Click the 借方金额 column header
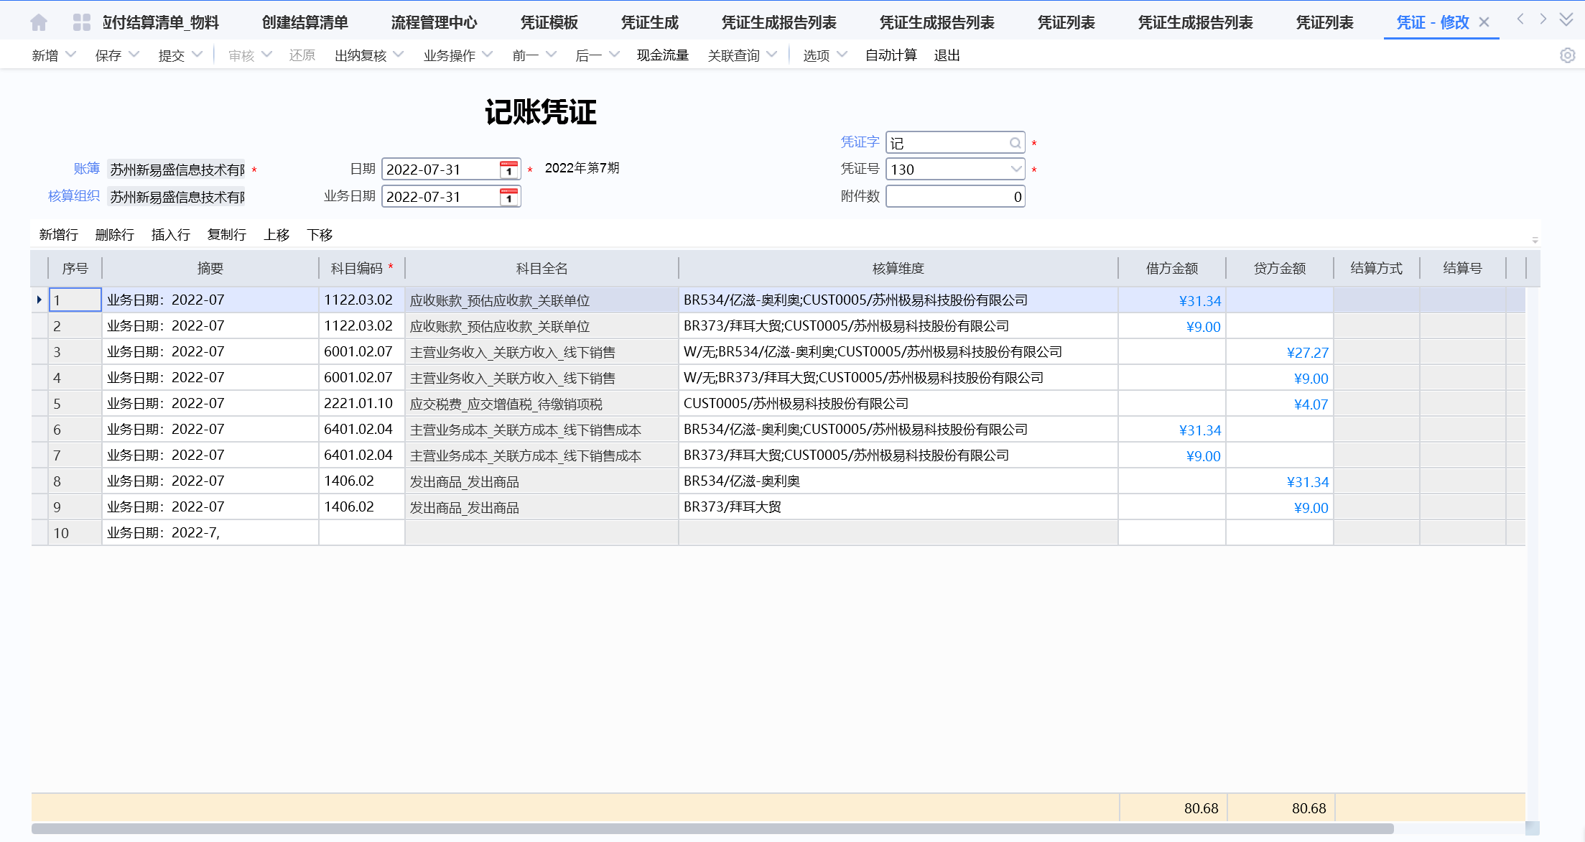Image resolution: width=1585 pixels, height=842 pixels. (x=1172, y=269)
